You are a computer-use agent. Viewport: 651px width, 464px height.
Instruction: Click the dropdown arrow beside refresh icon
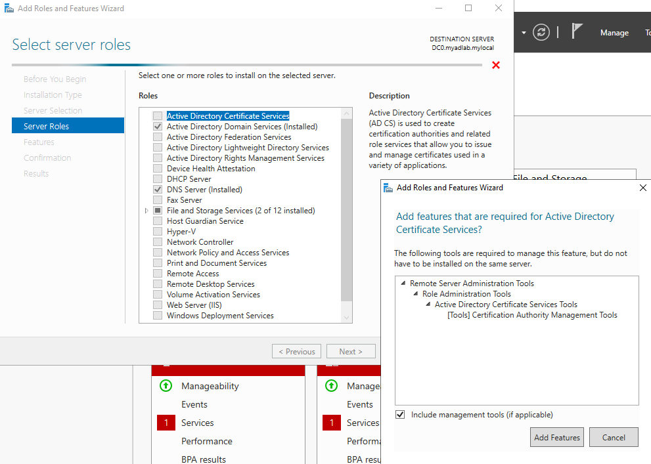click(524, 32)
